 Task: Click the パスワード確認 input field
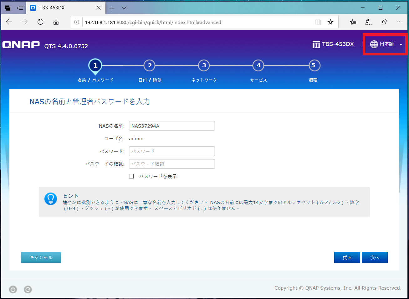pos(172,164)
